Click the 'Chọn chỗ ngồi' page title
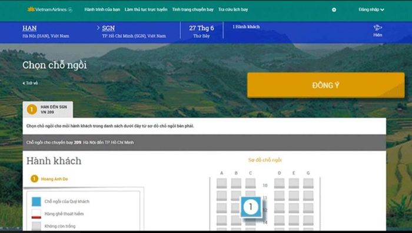This screenshot has width=412, height=233. click(x=54, y=65)
